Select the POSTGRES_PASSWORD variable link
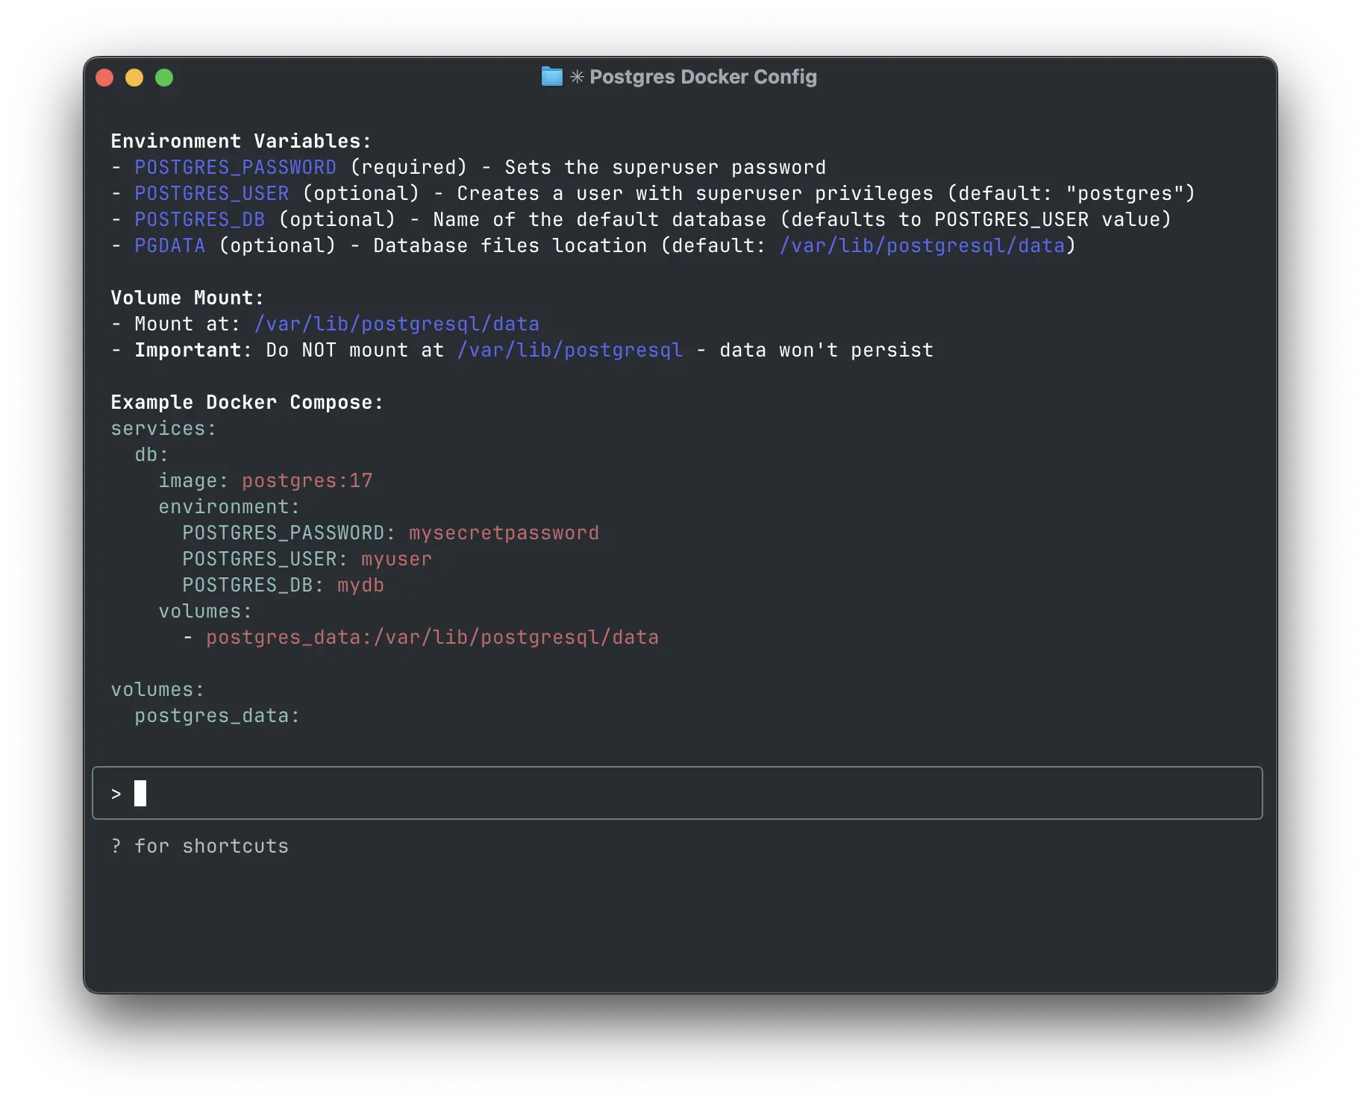 [x=234, y=167]
